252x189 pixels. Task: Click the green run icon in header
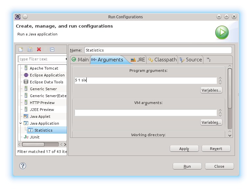222,32
